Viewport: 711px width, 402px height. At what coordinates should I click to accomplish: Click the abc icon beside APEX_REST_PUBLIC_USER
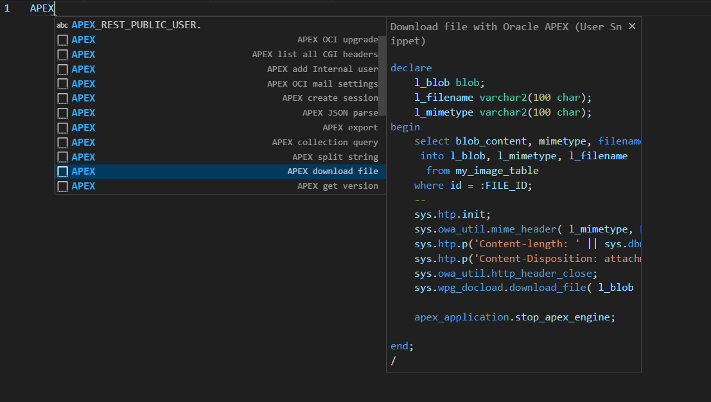click(62, 26)
